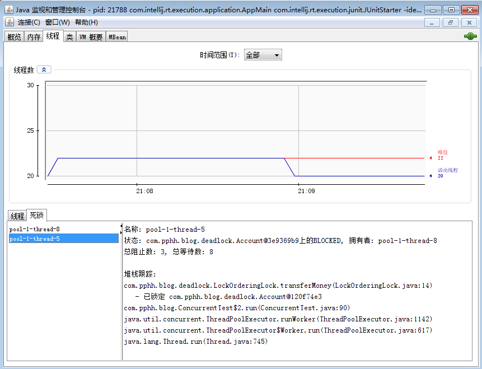The image size is (482, 369).
Task: Open the lower 线程 list tab
Action: click(x=17, y=216)
